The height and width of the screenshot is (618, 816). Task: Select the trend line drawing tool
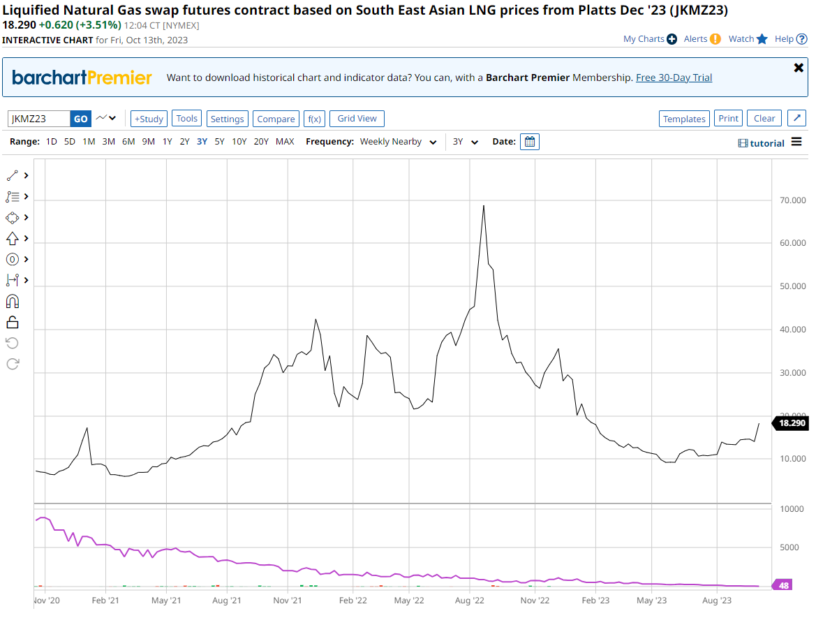coord(13,176)
